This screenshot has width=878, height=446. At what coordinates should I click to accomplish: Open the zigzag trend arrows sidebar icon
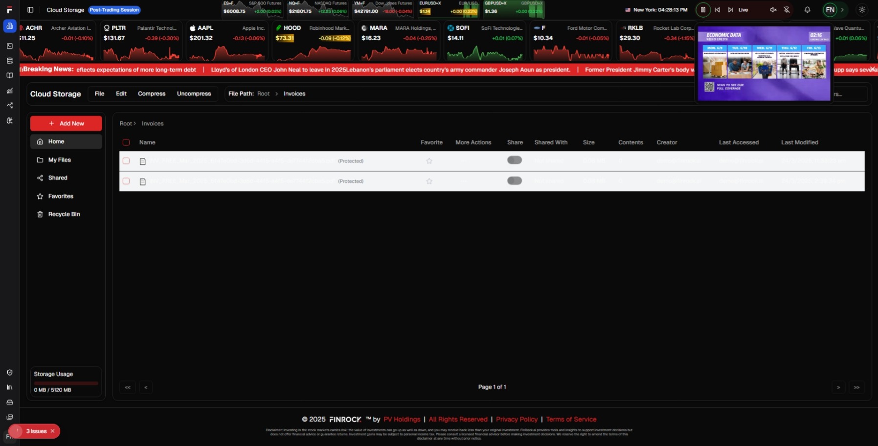10,105
